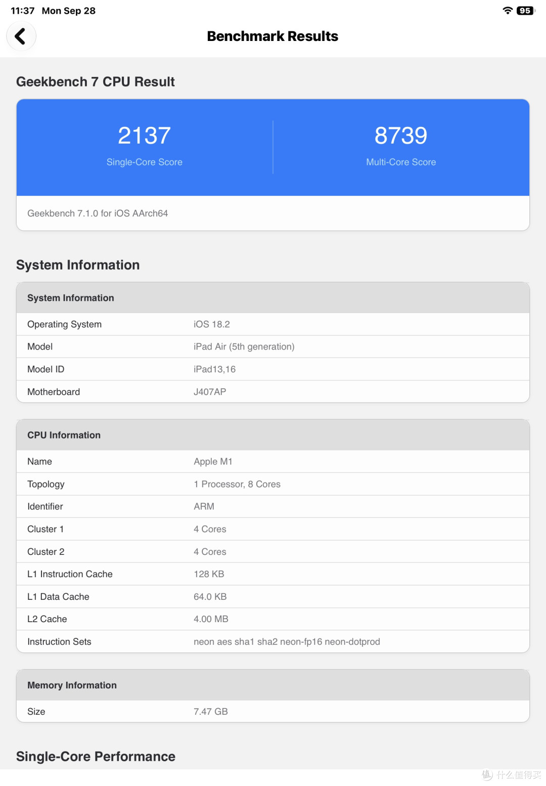The height and width of the screenshot is (786, 546).
Task: Tap the L1 Data Cache label
Action: tap(59, 597)
